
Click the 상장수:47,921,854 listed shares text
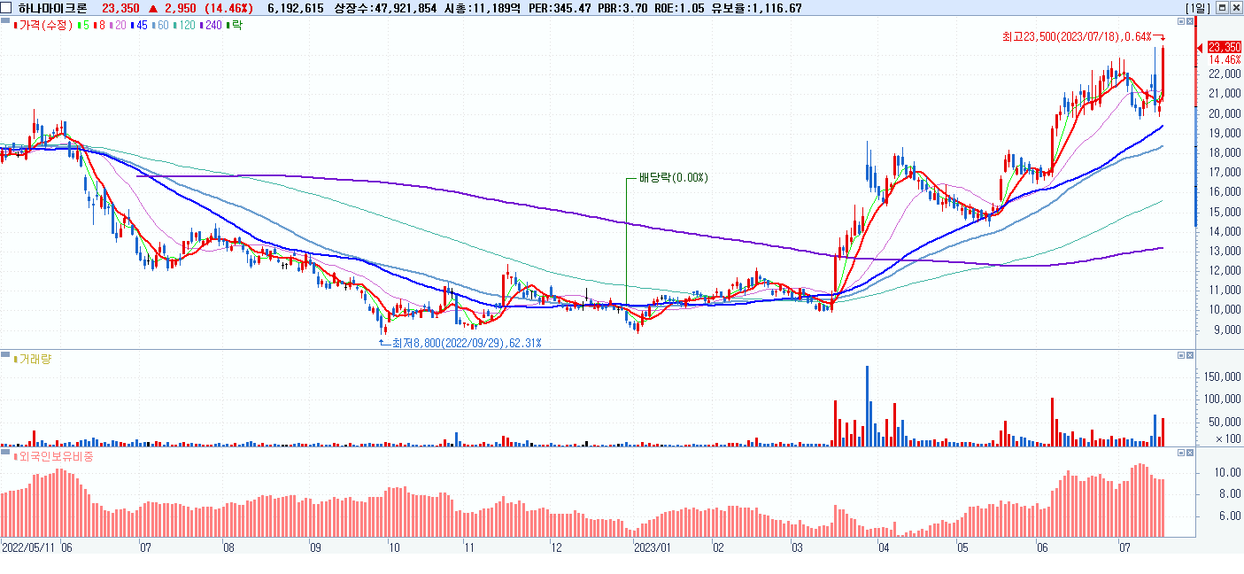386,8
